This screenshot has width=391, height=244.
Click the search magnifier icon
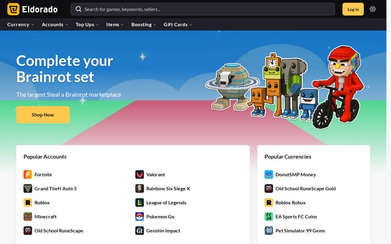pos(78,9)
